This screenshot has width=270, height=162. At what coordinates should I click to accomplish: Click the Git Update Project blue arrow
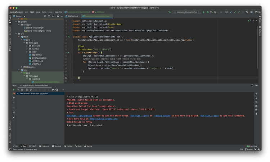click(231, 12)
